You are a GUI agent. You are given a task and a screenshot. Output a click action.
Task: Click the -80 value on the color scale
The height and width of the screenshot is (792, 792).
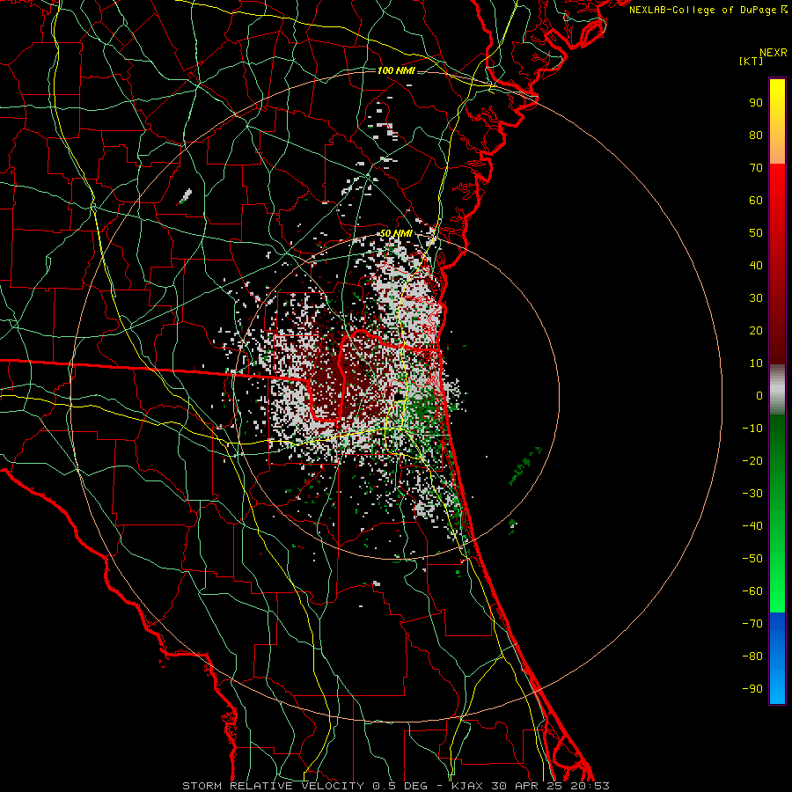pyautogui.click(x=752, y=656)
